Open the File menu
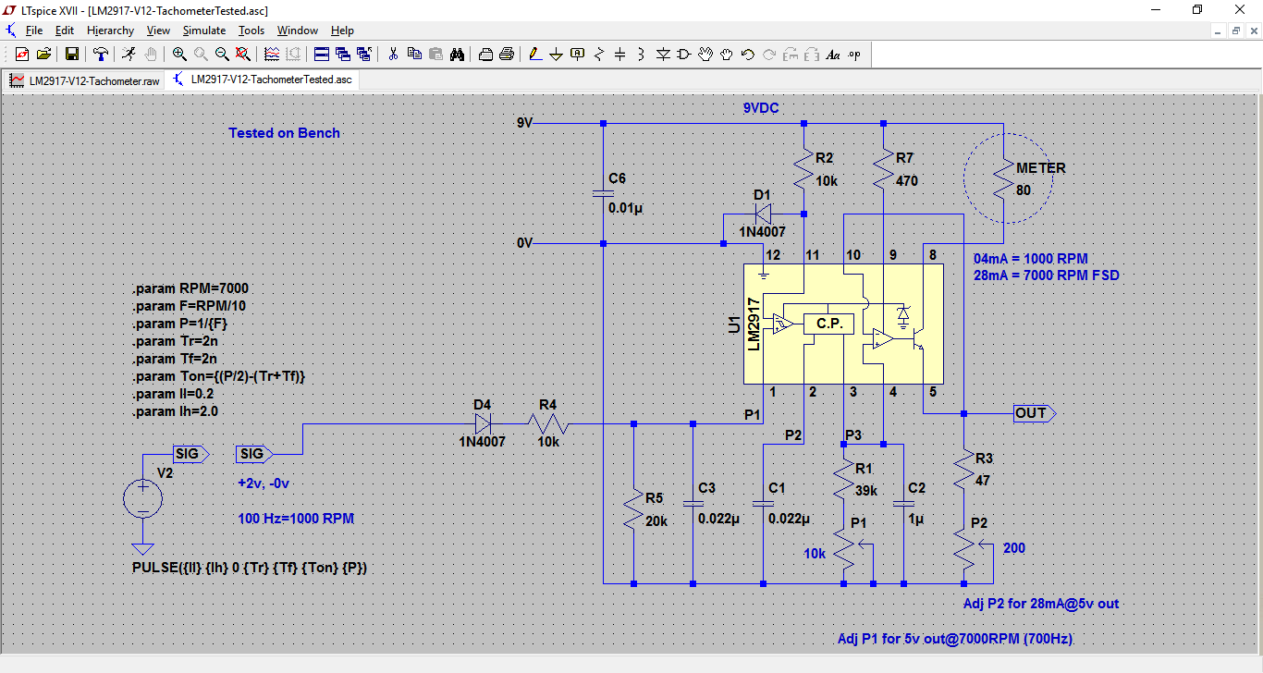Screen dimensions: 1263x673 (34, 31)
